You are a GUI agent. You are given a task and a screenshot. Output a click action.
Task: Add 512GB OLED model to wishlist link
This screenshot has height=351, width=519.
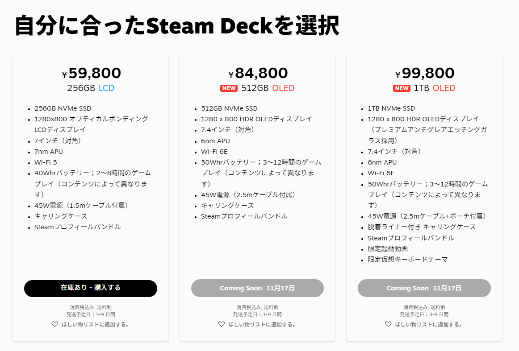[262, 325]
